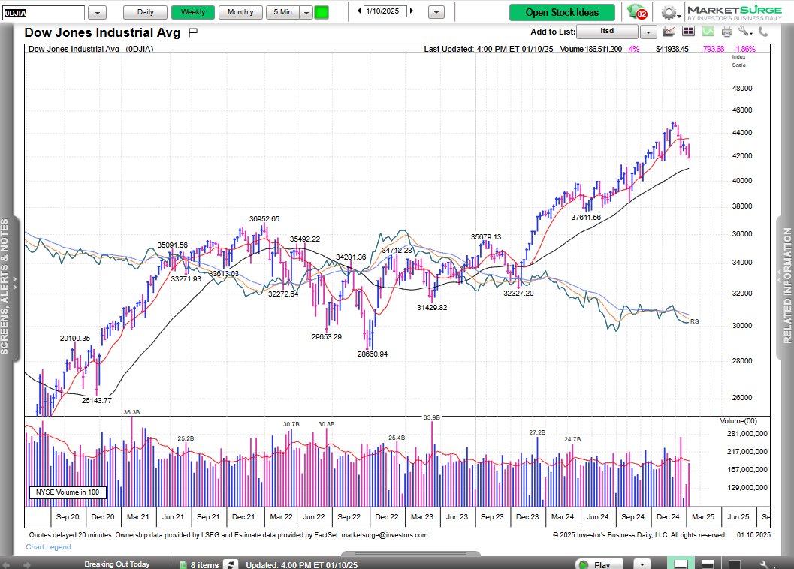Click Breaking Out Today list name
Screen dimensions: 794x569
pyautogui.click(x=117, y=564)
